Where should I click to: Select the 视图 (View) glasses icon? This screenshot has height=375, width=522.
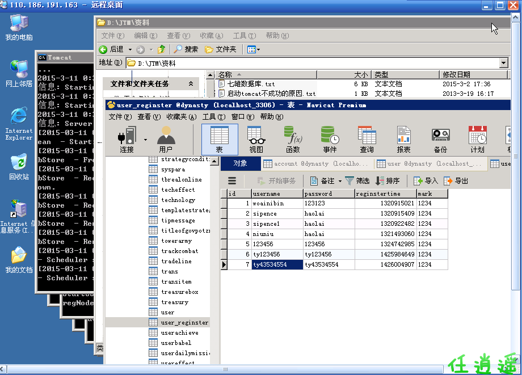click(x=256, y=138)
